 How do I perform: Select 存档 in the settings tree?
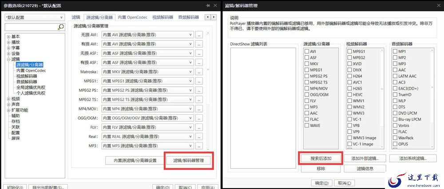pos(16,121)
